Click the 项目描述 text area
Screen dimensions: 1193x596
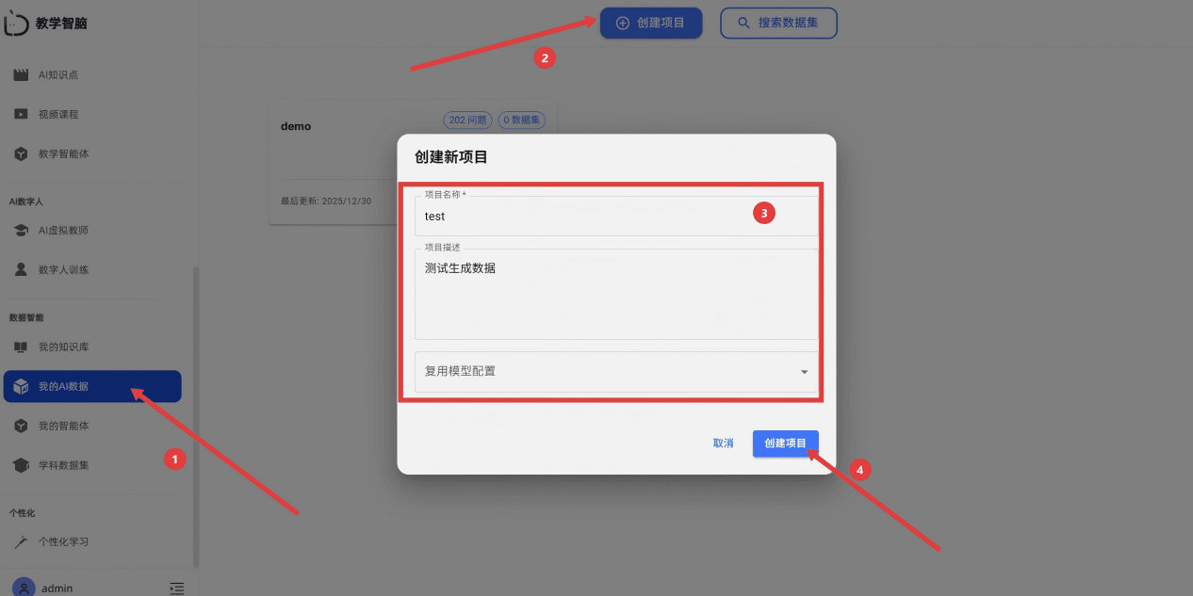[x=616, y=294]
